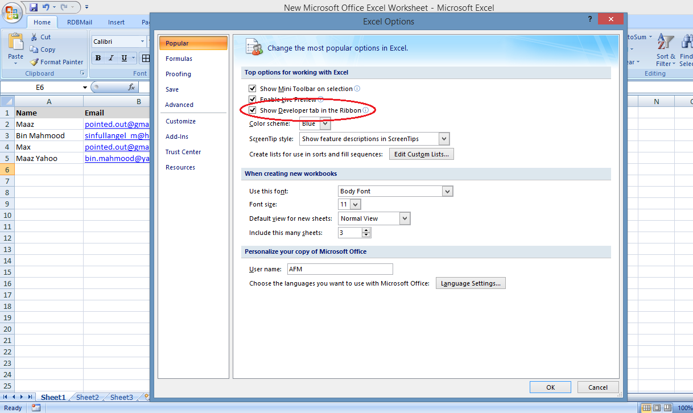The image size is (693, 413).
Task: Click previous sheet navigation arrow
Action: 14,397
